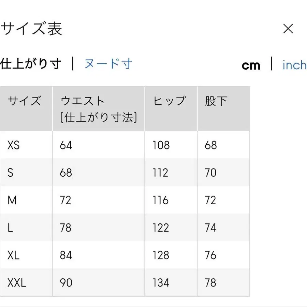
Task: Click the S size label
Action: click(x=10, y=173)
